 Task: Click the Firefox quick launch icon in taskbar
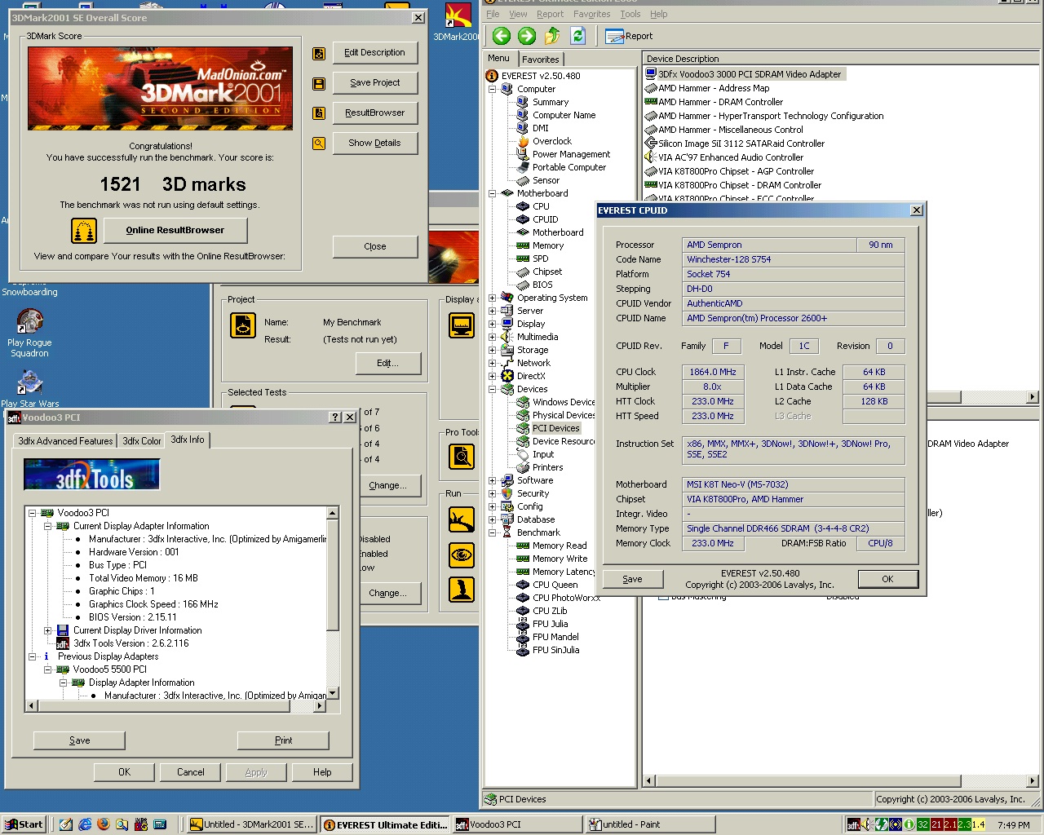pyautogui.click(x=103, y=824)
